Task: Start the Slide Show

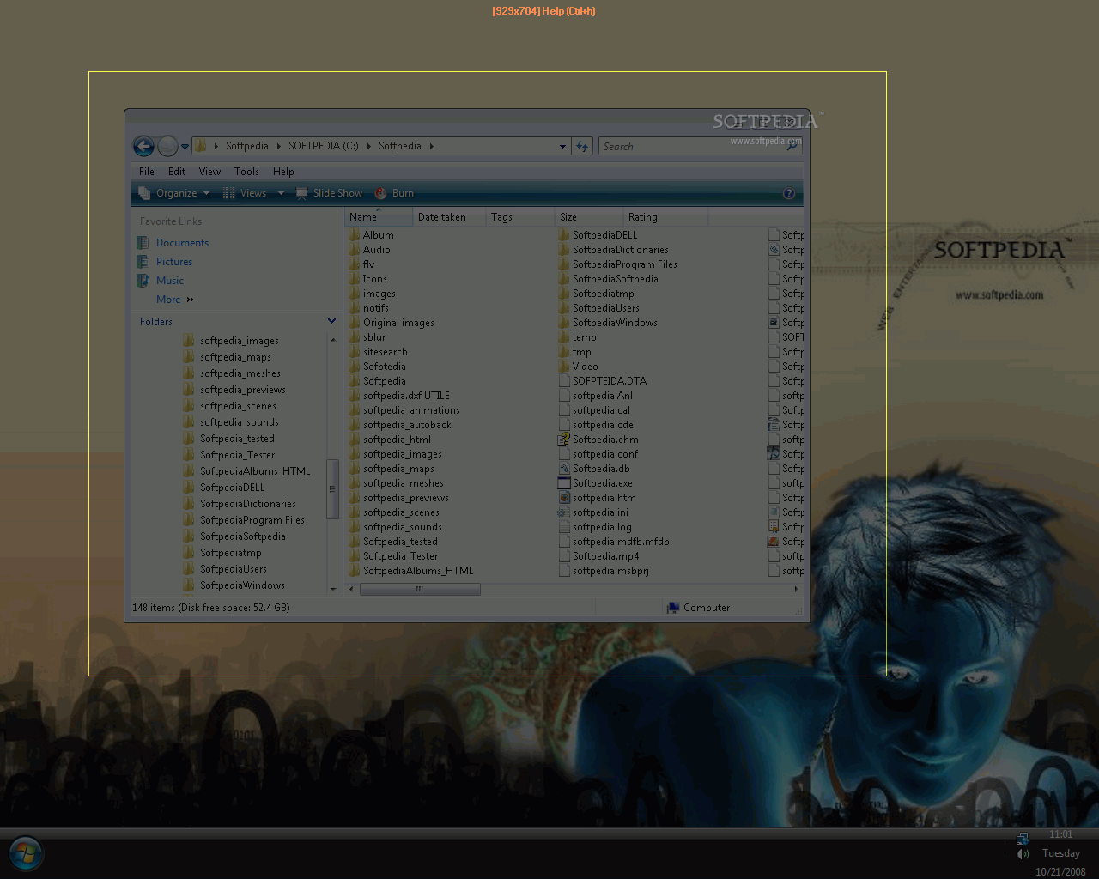Action: click(x=330, y=193)
